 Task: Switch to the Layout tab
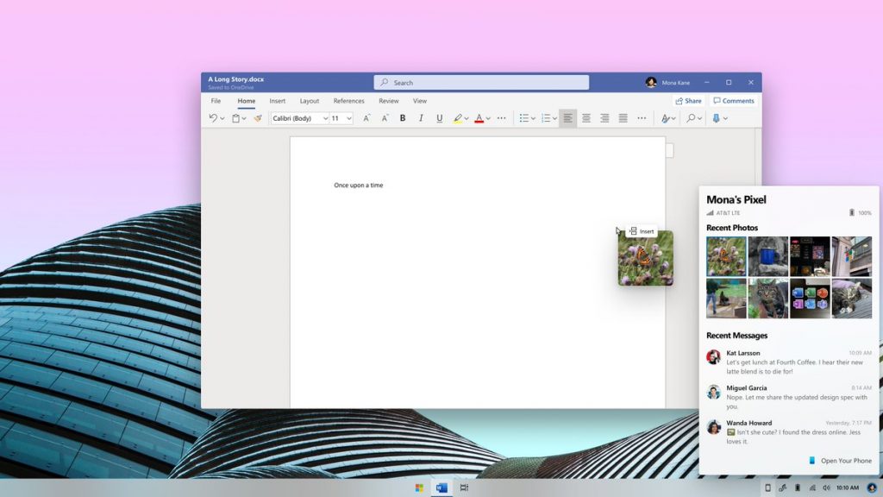[x=310, y=101]
